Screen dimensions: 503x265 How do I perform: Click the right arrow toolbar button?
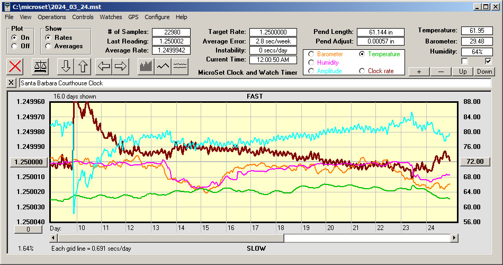[x=121, y=66]
